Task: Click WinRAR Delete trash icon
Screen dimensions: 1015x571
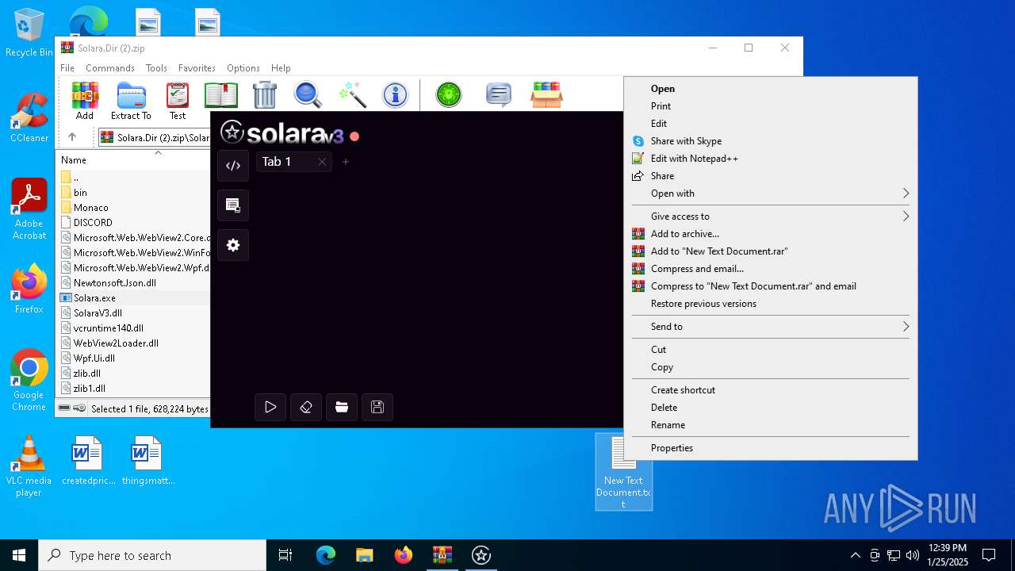Action: (x=265, y=95)
